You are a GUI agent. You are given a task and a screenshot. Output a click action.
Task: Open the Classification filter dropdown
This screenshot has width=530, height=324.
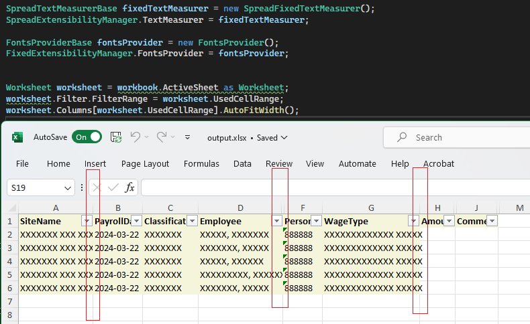click(193, 221)
